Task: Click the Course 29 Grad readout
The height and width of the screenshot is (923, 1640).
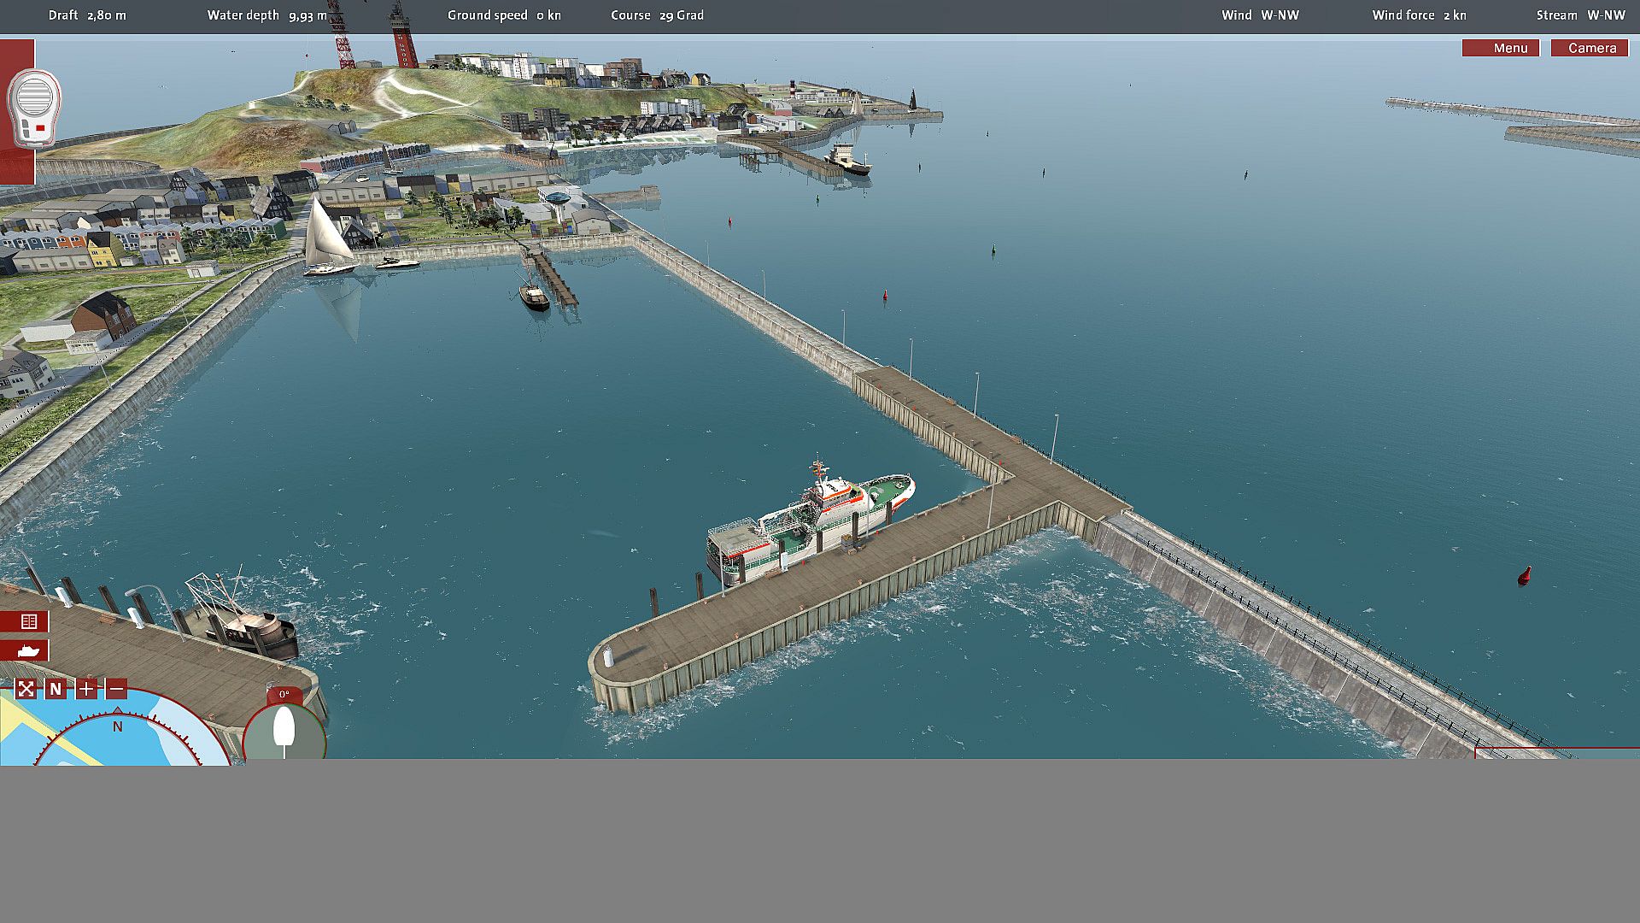Action: click(657, 15)
